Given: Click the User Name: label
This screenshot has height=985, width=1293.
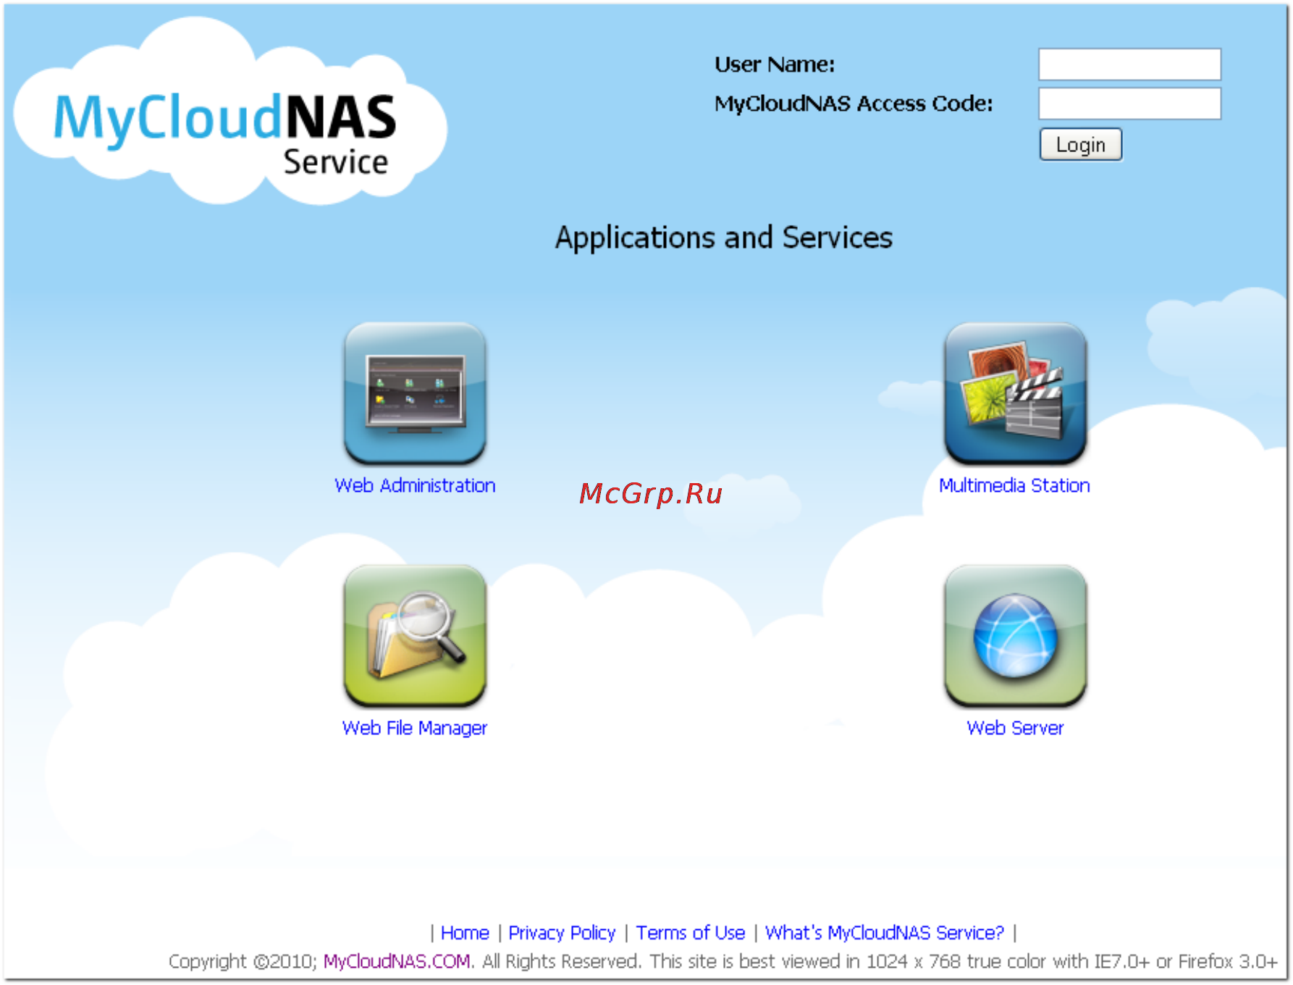Looking at the screenshot, I should click(x=775, y=64).
